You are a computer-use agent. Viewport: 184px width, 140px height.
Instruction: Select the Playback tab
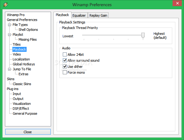click(62, 15)
